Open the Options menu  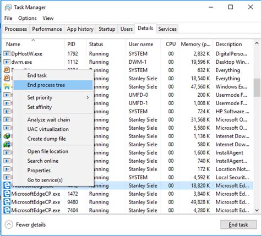(28, 18)
